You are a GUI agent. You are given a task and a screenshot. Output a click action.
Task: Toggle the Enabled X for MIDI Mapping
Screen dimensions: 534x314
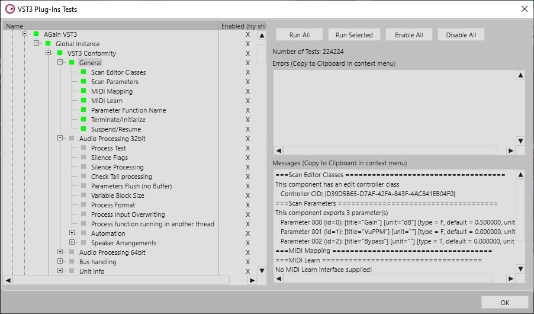(247, 91)
